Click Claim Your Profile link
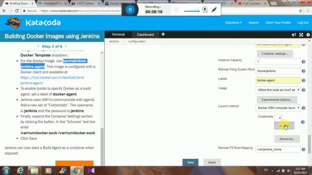This screenshot has height=175, width=312. 278,23
